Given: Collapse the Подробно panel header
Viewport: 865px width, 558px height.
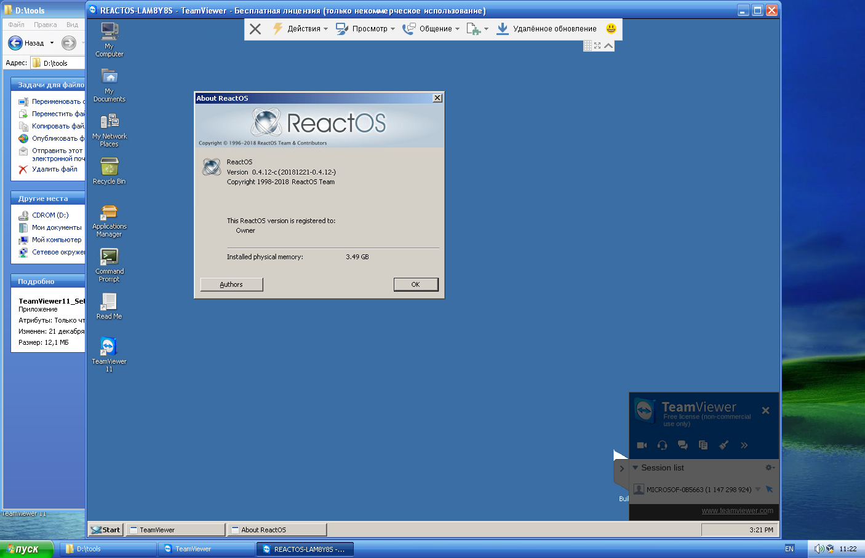Looking at the screenshot, I should coord(48,281).
